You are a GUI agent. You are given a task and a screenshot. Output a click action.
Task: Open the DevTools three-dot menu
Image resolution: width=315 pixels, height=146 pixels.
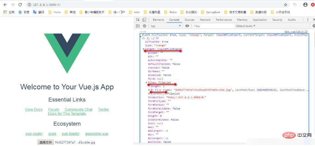(x=308, y=20)
